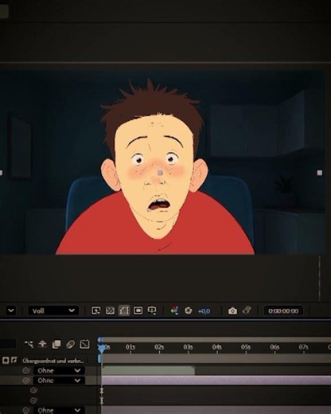Click the reset exposure icon
Screen dimensions: 331x414
click(188, 310)
